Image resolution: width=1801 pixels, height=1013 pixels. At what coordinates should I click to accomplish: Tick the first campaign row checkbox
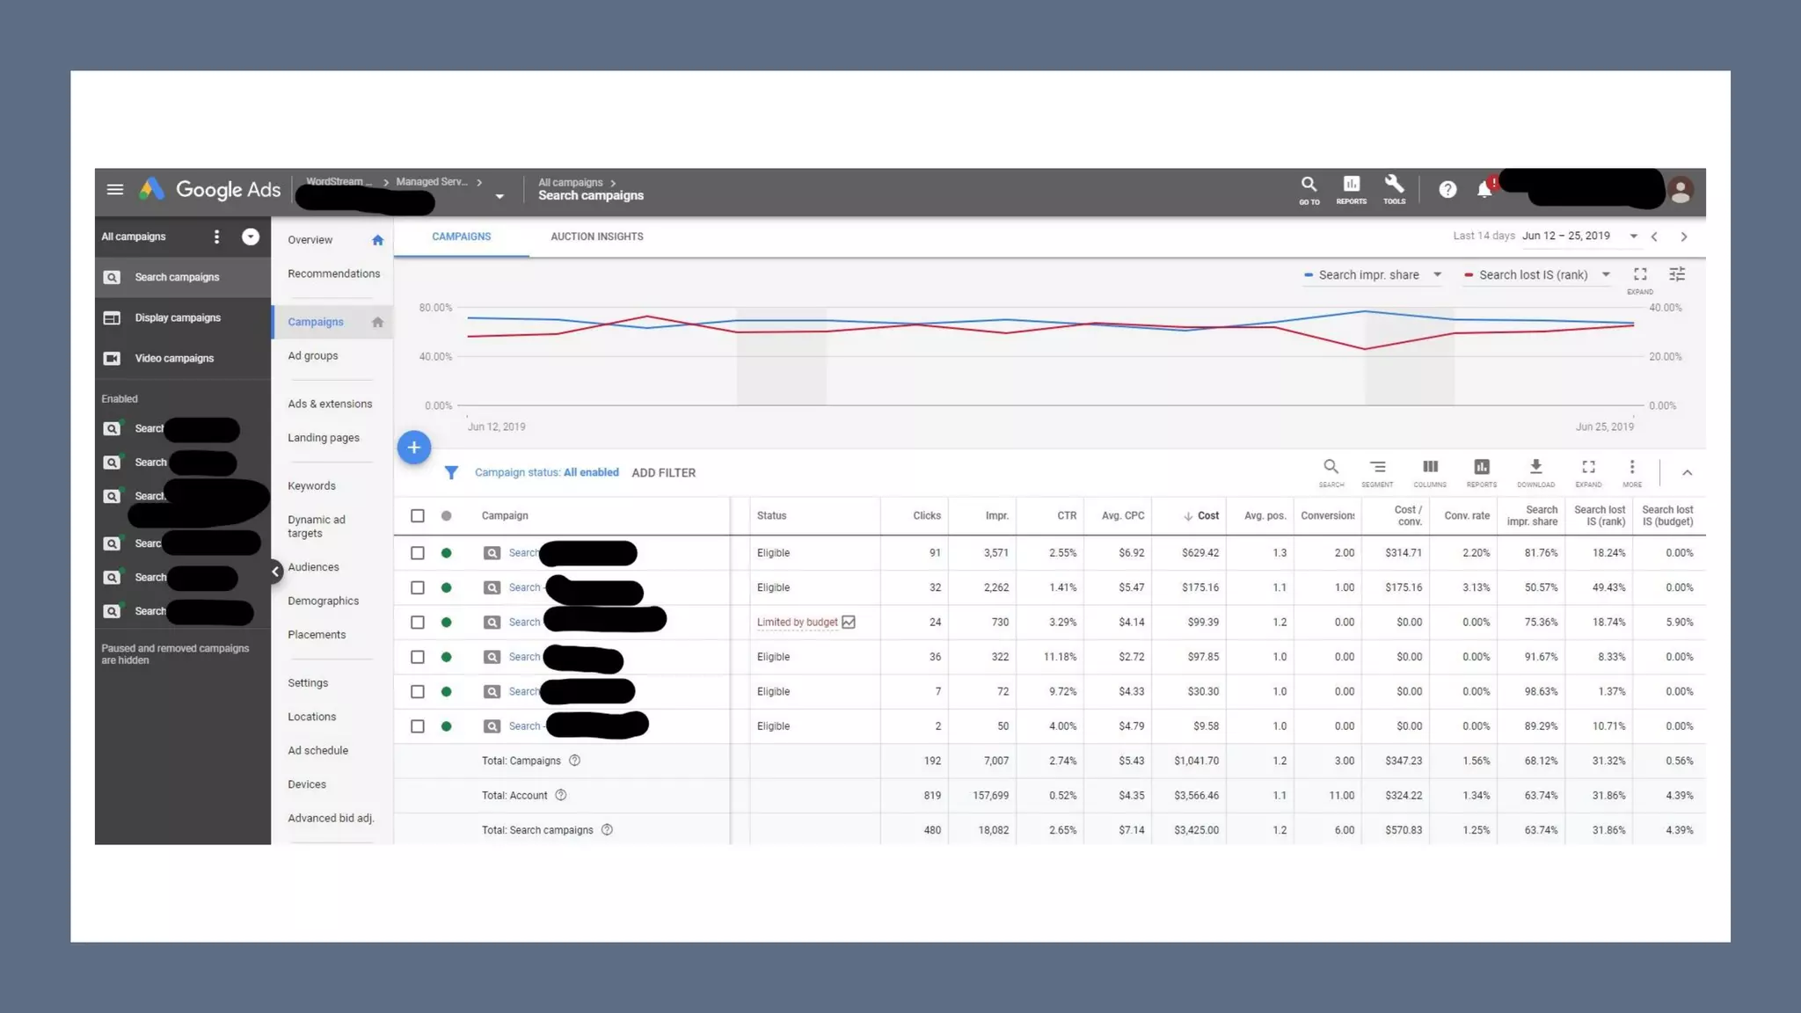(x=418, y=553)
